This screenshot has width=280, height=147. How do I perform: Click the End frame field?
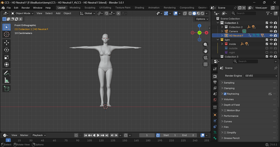[187, 135]
